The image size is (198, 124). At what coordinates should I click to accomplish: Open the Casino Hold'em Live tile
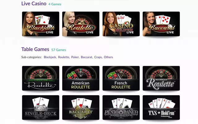[x=121, y=24]
